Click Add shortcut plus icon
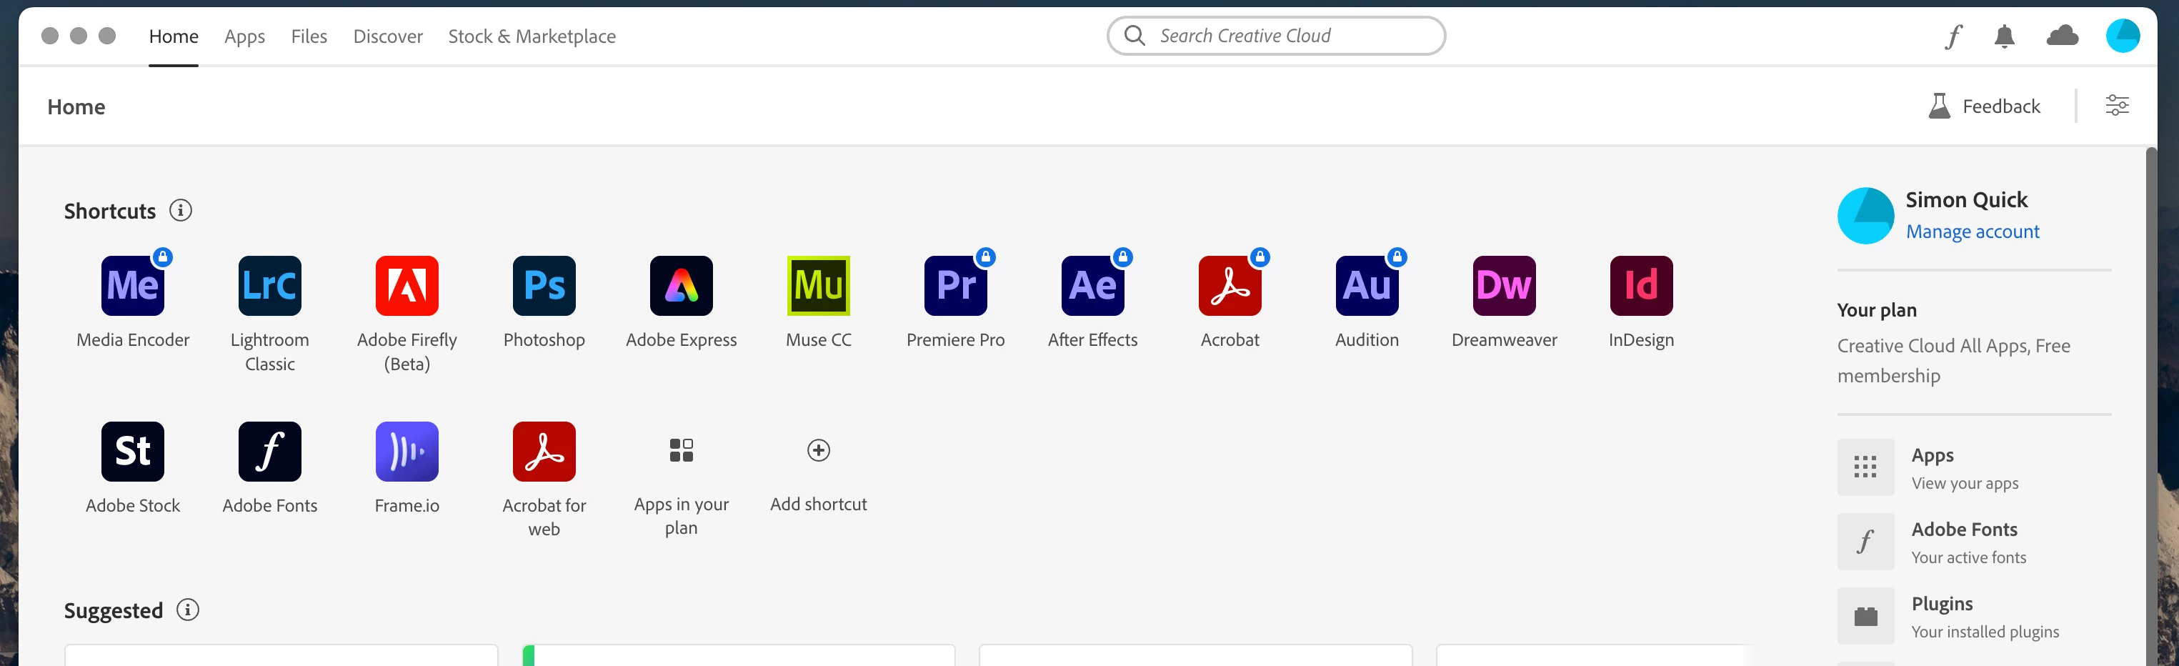The height and width of the screenshot is (666, 2179). pos(818,450)
